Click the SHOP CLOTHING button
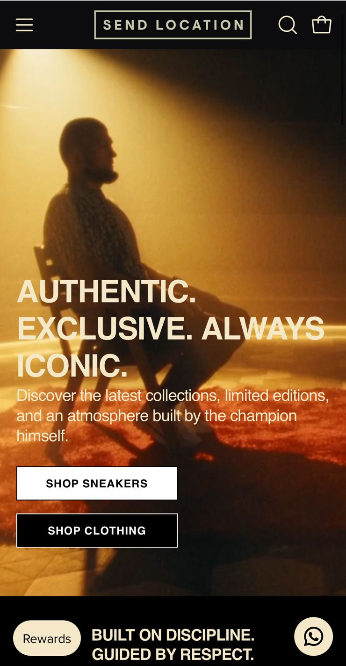346x666 pixels. (x=97, y=530)
